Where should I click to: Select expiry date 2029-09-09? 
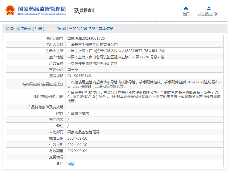click(x=77, y=151)
